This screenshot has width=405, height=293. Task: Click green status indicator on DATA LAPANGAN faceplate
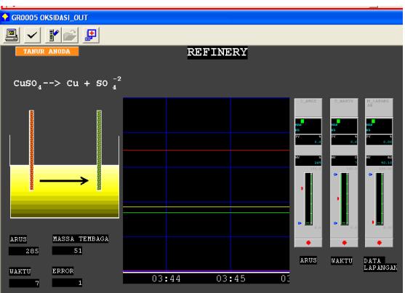pos(373,121)
